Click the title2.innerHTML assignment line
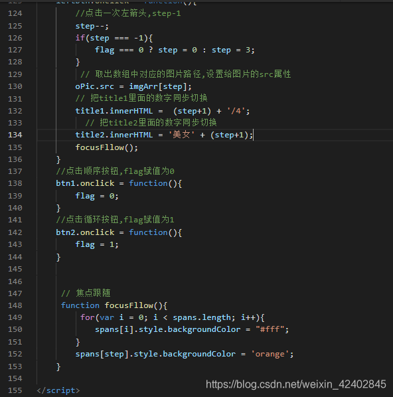This screenshot has width=393, height=397. click(x=164, y=135)
